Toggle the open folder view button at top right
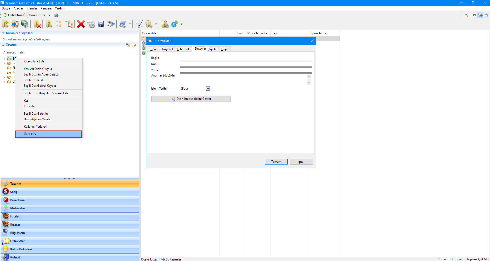490x261 pixels. pos(481,15)
